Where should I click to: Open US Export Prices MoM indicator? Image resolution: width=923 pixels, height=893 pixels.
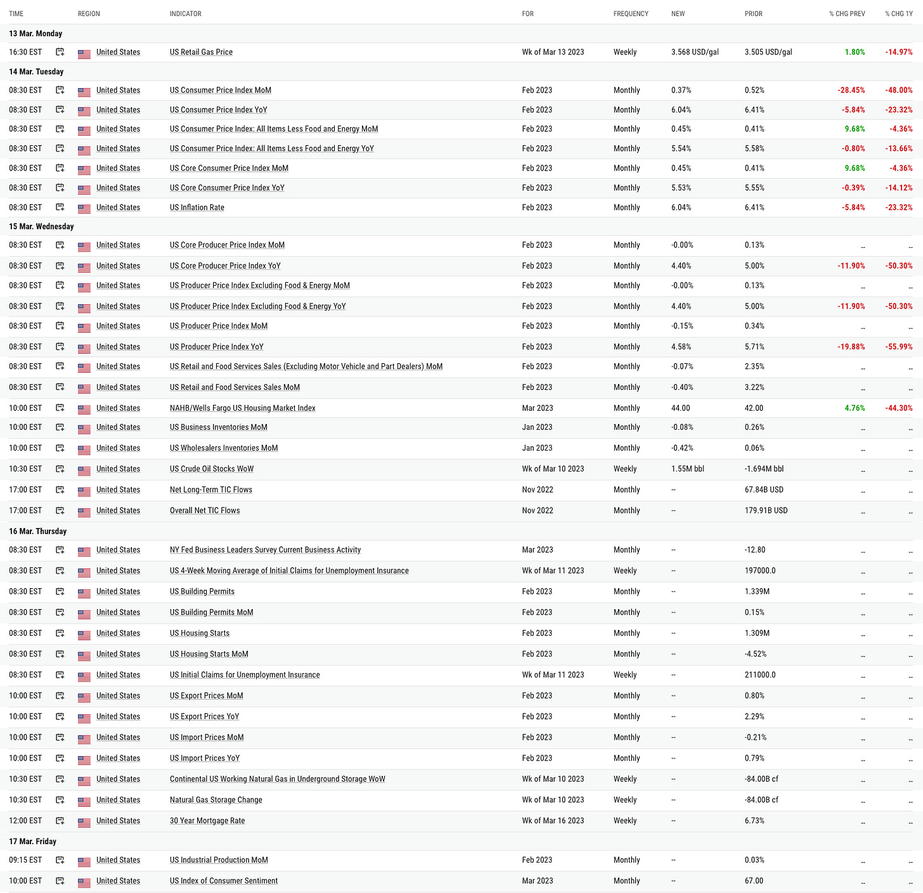tap(207, 695)
